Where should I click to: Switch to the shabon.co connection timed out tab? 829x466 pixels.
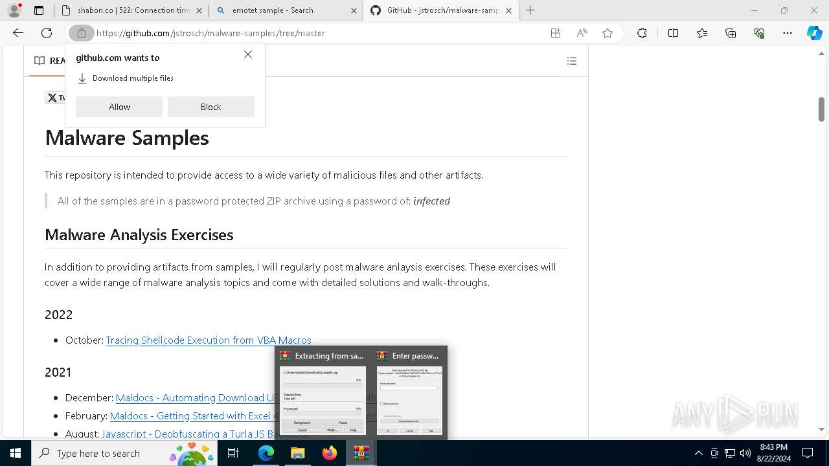[131, 10]
